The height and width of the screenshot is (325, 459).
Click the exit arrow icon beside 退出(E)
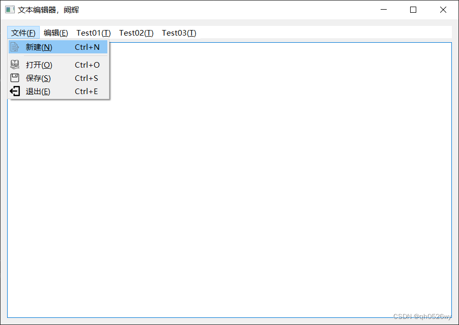(x=15, y=91)
